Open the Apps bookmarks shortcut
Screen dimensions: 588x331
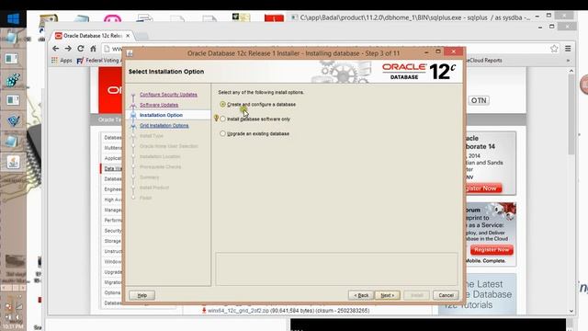(x=62, y=61)
